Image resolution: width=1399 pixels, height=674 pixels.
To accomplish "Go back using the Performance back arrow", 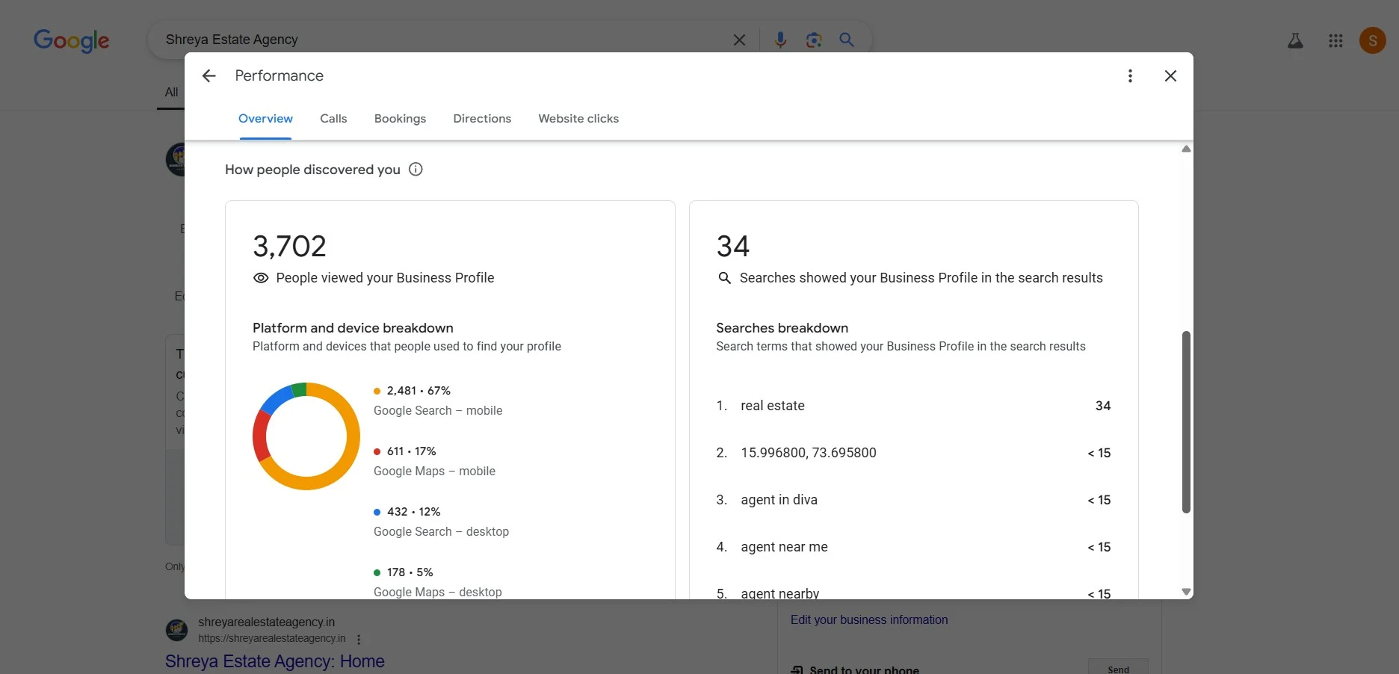I will (x=209, y=75).
